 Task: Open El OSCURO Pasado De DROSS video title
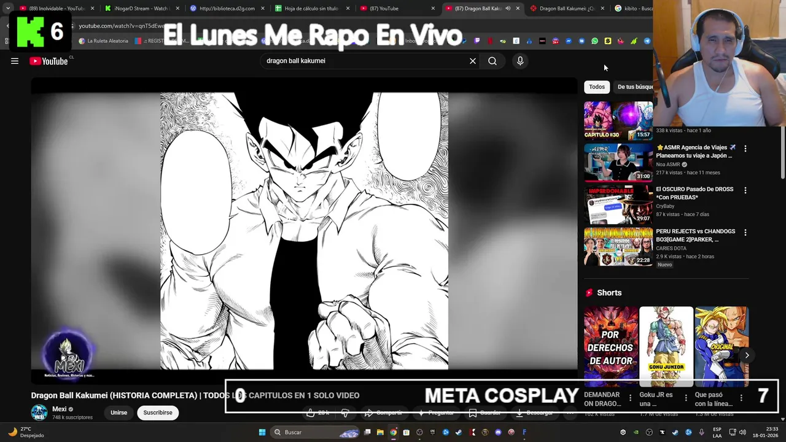[695, 193]
